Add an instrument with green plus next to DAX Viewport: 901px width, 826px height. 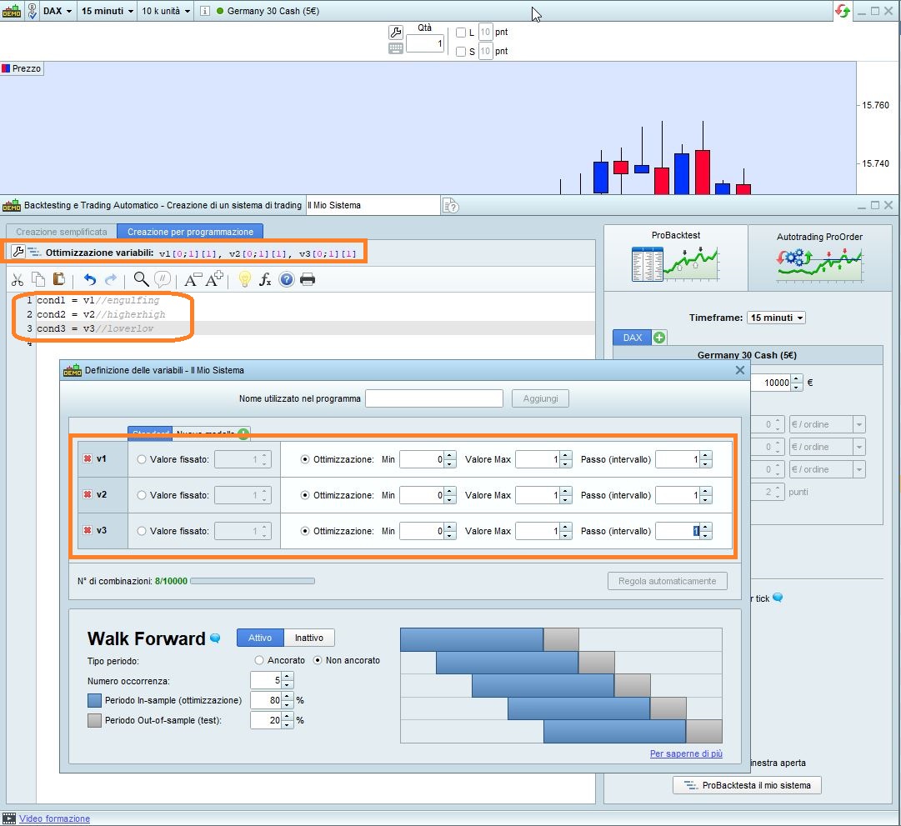click(x=659, y=338)
